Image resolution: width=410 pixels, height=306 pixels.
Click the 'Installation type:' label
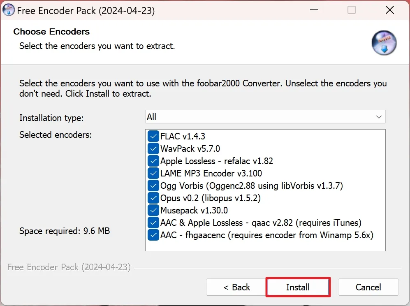[x=51, y=118]
